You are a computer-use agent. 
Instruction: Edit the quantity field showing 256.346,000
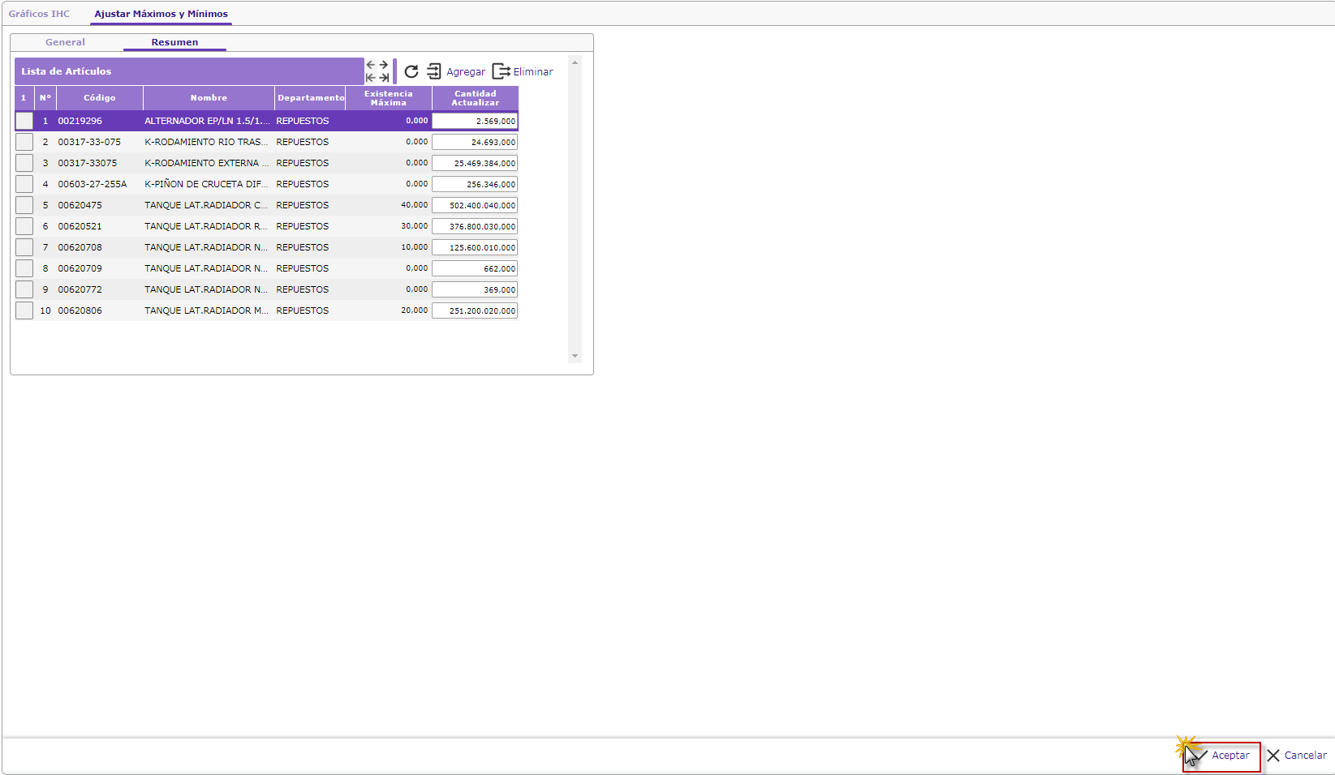point(475,184)
